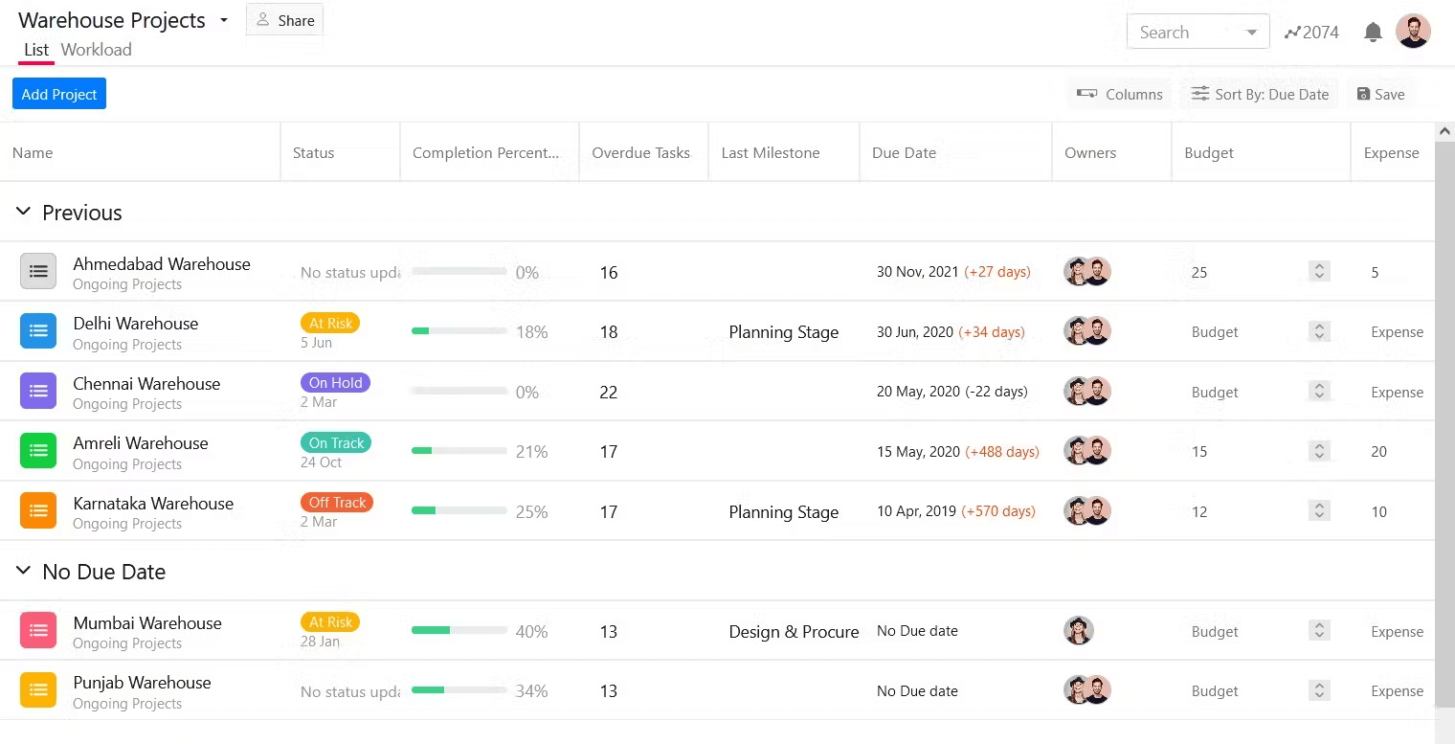This screenshot has width=1455, height=744.
Task: Click the pink Mumbai Warehouse list icon
Action: pyautogui.click(x=38, y=630)
